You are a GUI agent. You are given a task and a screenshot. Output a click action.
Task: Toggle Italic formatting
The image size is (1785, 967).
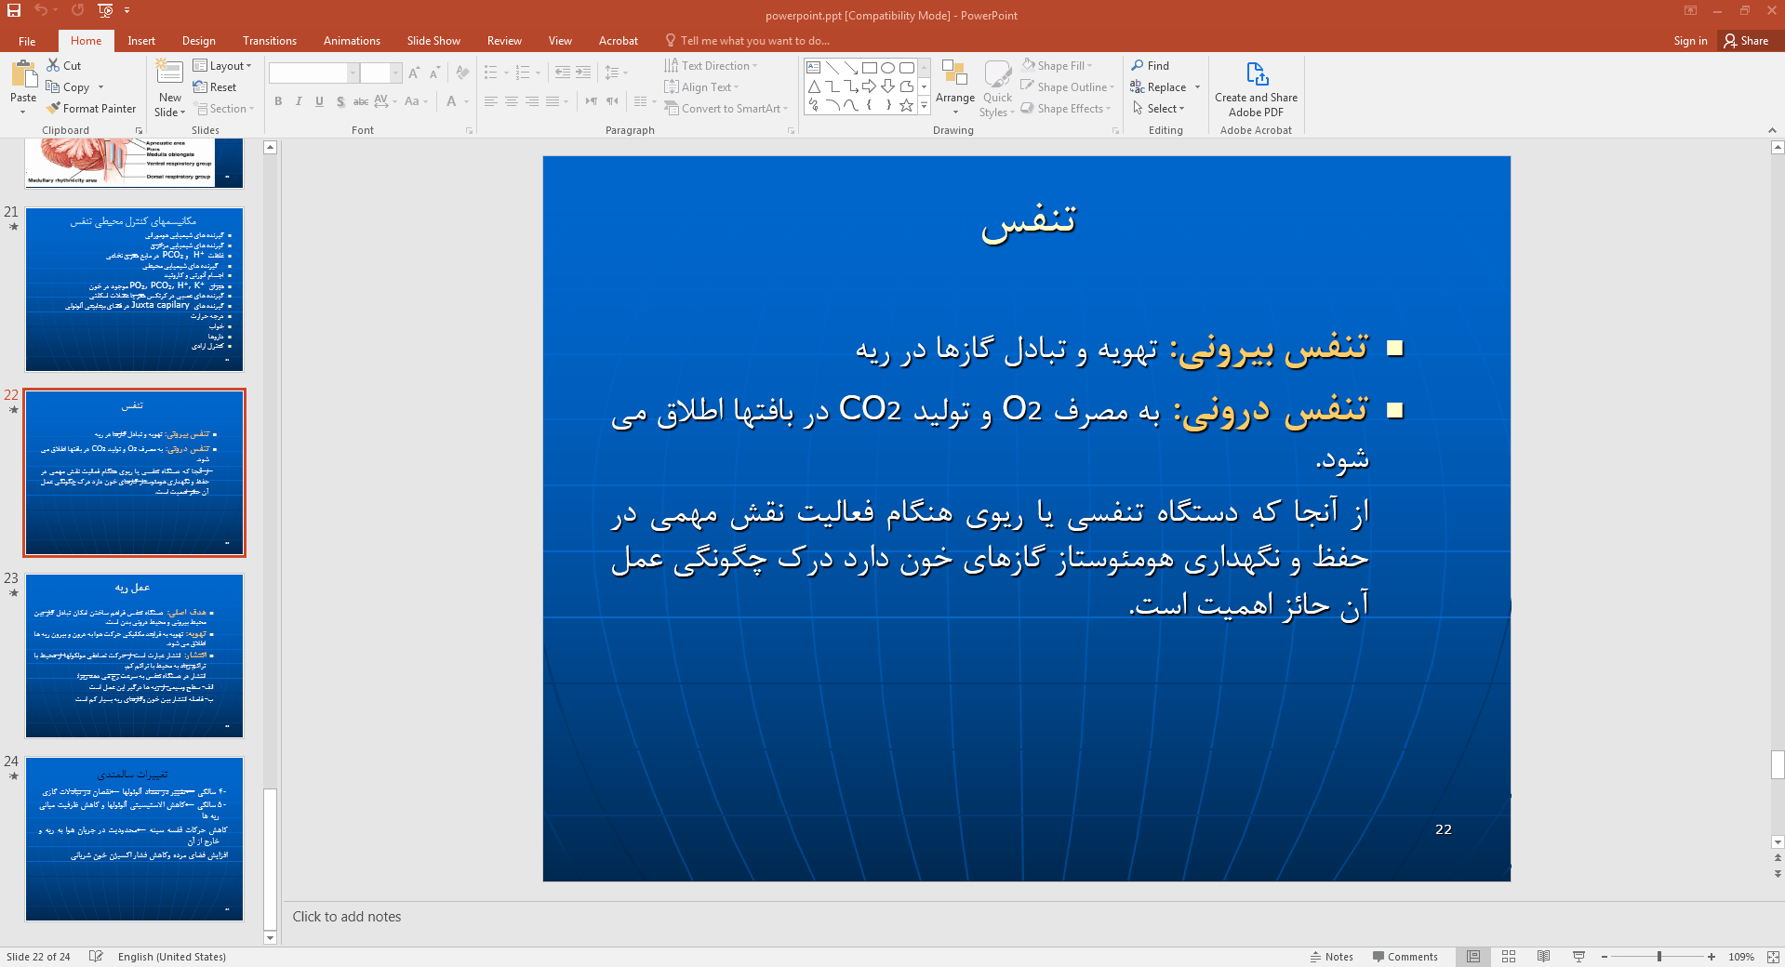299,101
